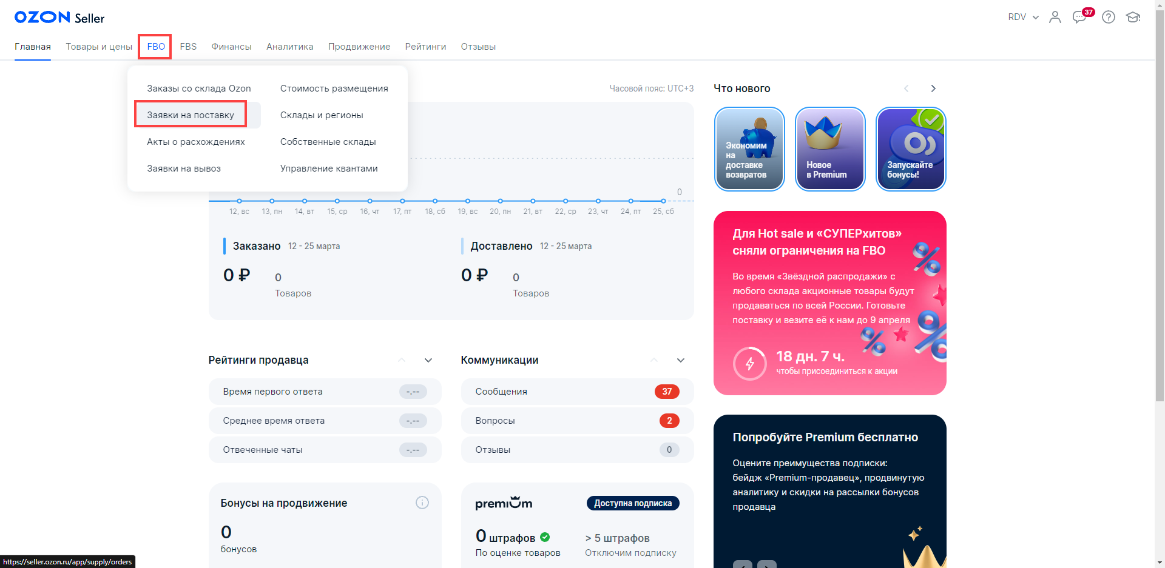Open Среднее время ответа rating row
The height and width of the screenshot is (568, 1165).
point(325,421)
